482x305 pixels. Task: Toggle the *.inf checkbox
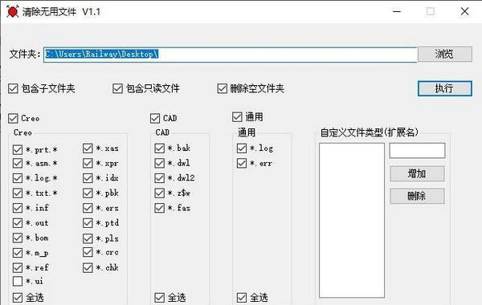click(18, 208)
